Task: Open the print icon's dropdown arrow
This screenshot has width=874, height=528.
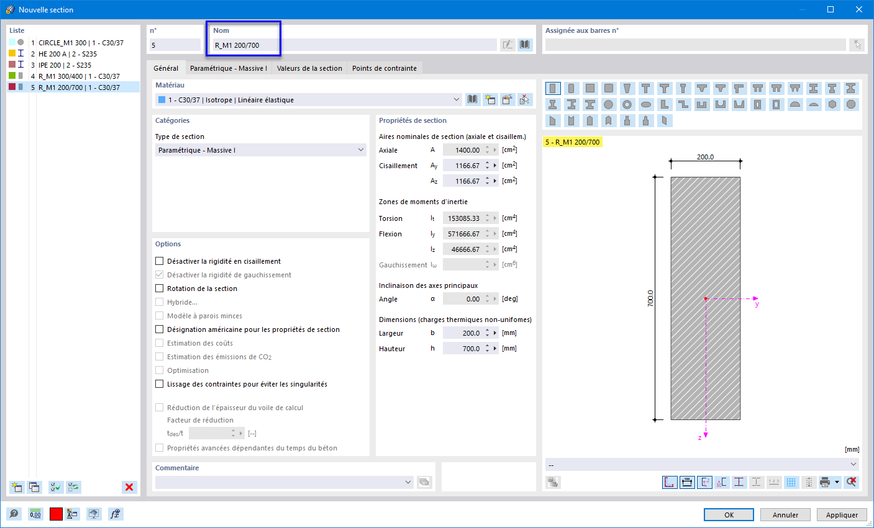Action: (x=837, y=482)
